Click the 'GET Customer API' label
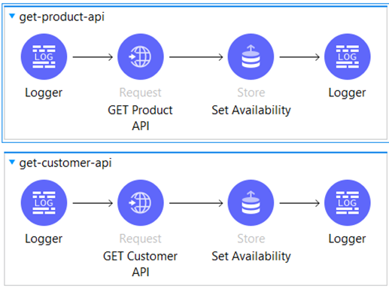This screenshot has width=389, height=289. point(140,264)
